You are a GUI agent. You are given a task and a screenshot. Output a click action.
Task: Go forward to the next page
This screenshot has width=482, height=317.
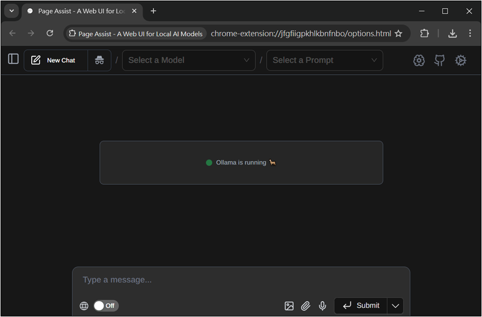[31, 33]
